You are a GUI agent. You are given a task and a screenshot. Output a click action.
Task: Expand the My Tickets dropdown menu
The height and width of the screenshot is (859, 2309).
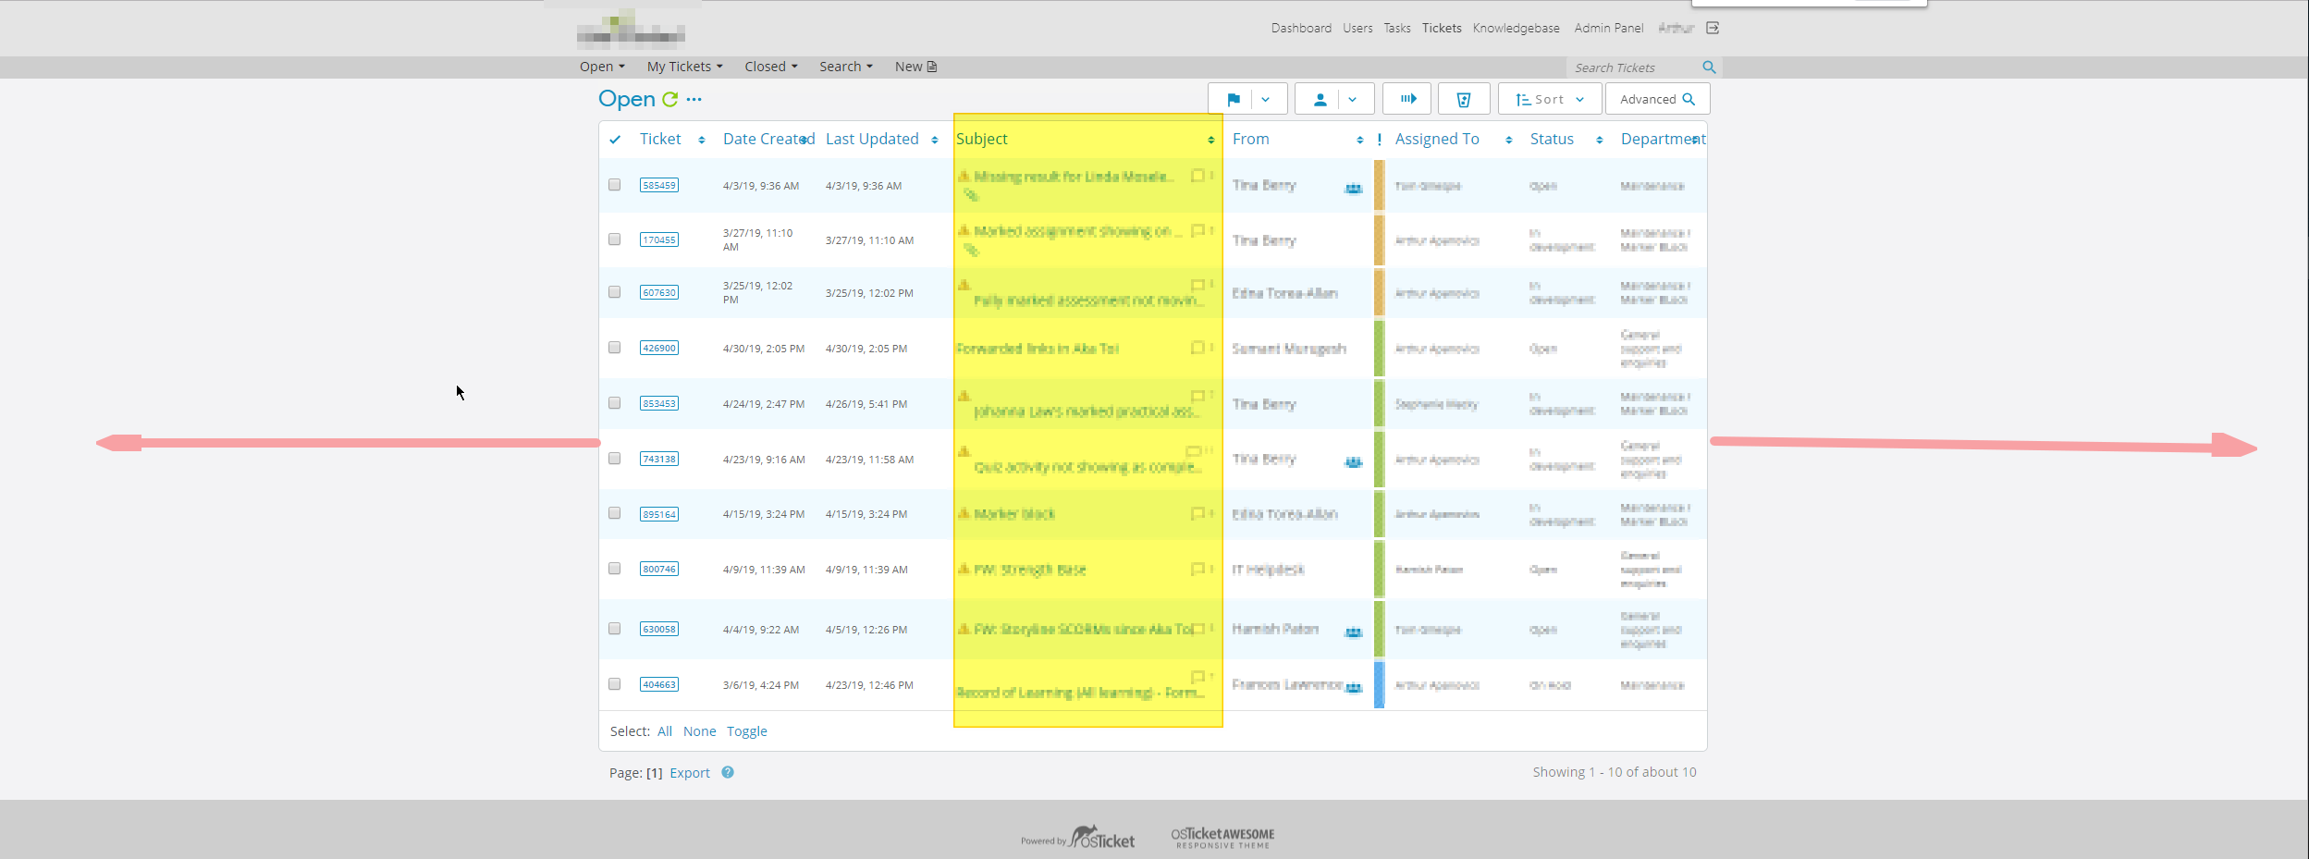pyautogui.click(x=684, y=67)
